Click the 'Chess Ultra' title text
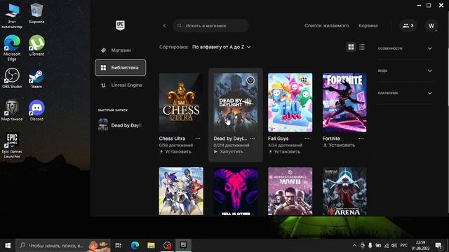This screenshot has height=252, width=449. pyautogui.click(x=172, y=139)
